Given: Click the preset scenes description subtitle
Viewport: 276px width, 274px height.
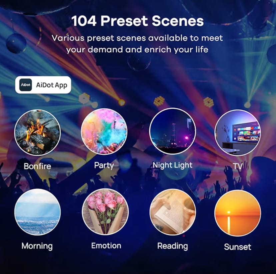Looking at the screenshot, I should pyautogui.click(x=137, y=44).
